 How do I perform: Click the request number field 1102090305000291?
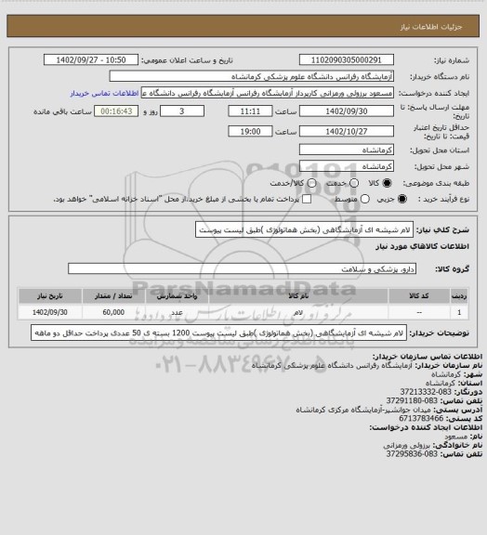pyautogui.click(x=347, y=59)
